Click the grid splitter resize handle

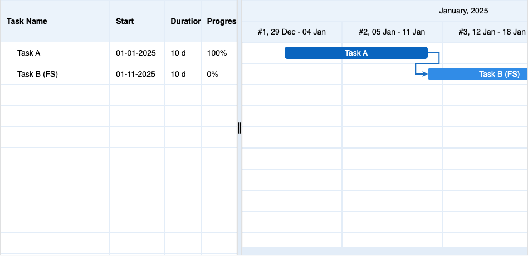pyautogui.click(x=239, y=128)
